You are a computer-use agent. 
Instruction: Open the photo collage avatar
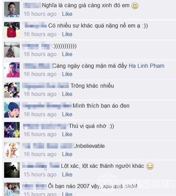click(12, 90)
